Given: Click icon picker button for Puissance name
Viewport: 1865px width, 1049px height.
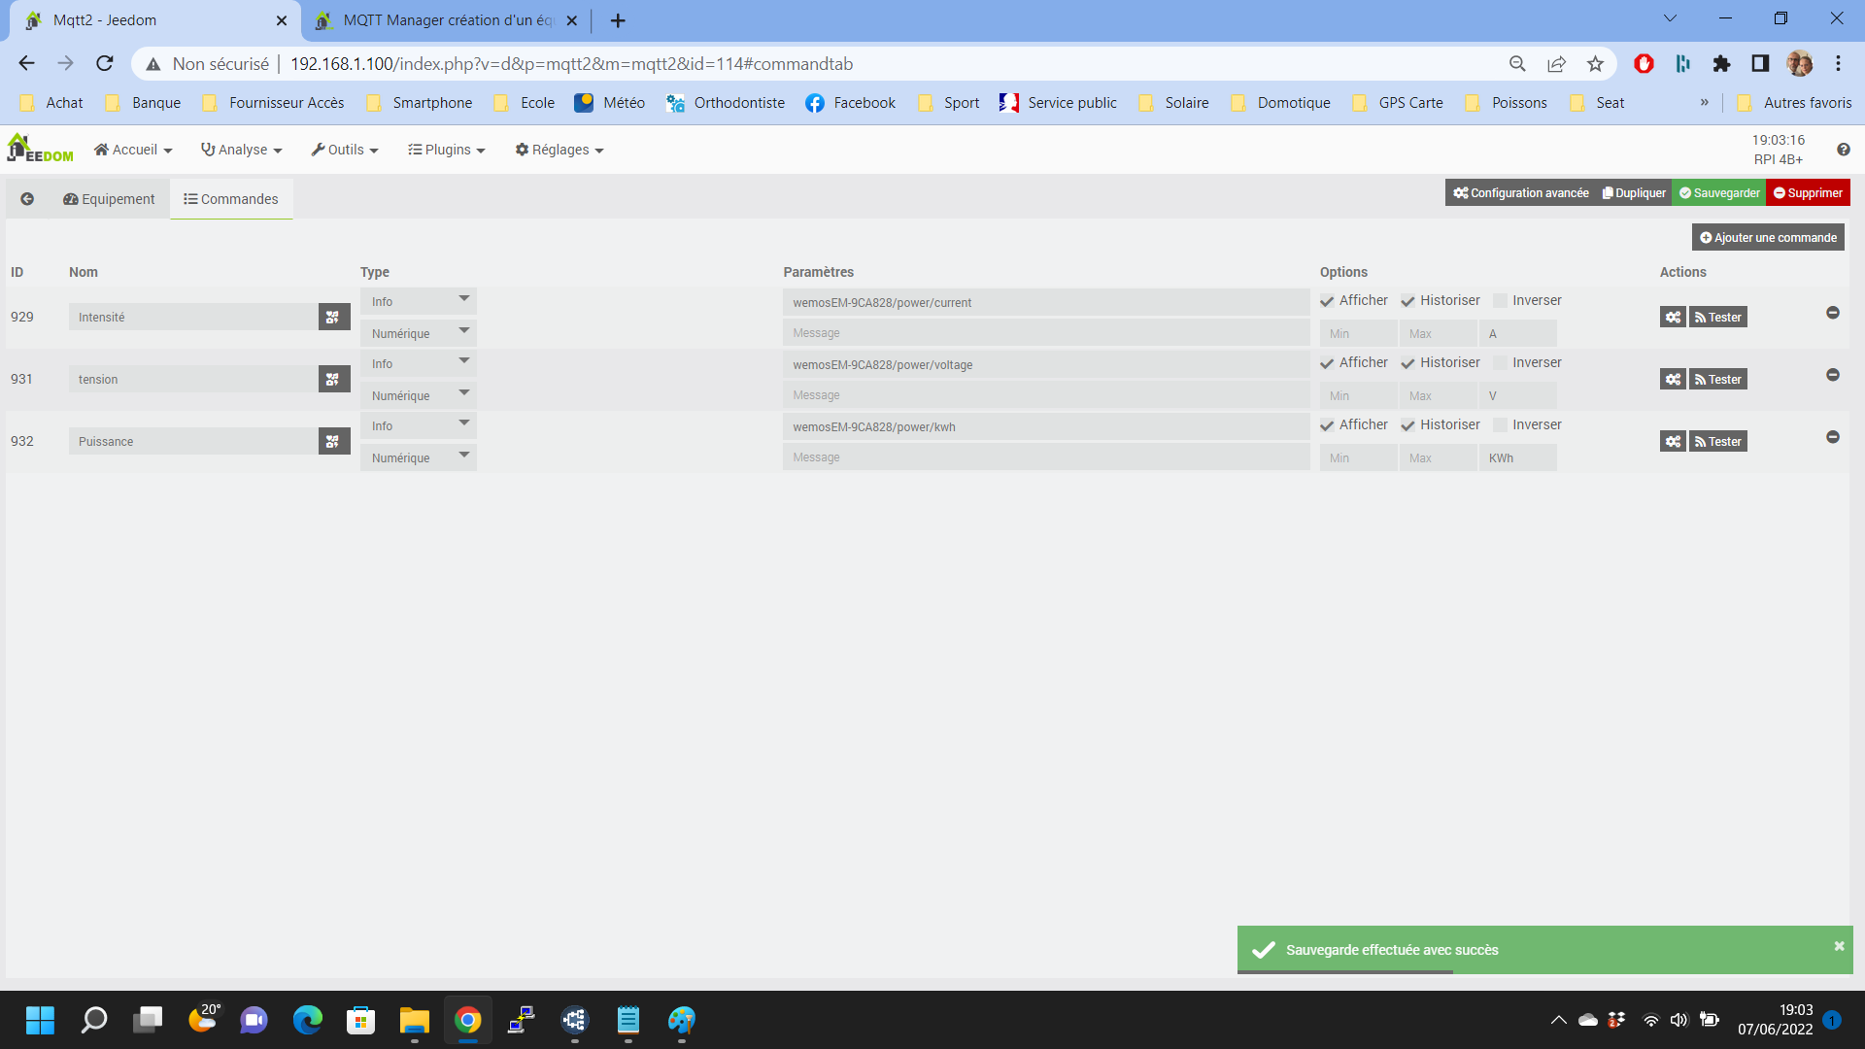Looking at the screenshot, I should coord(333,441).
